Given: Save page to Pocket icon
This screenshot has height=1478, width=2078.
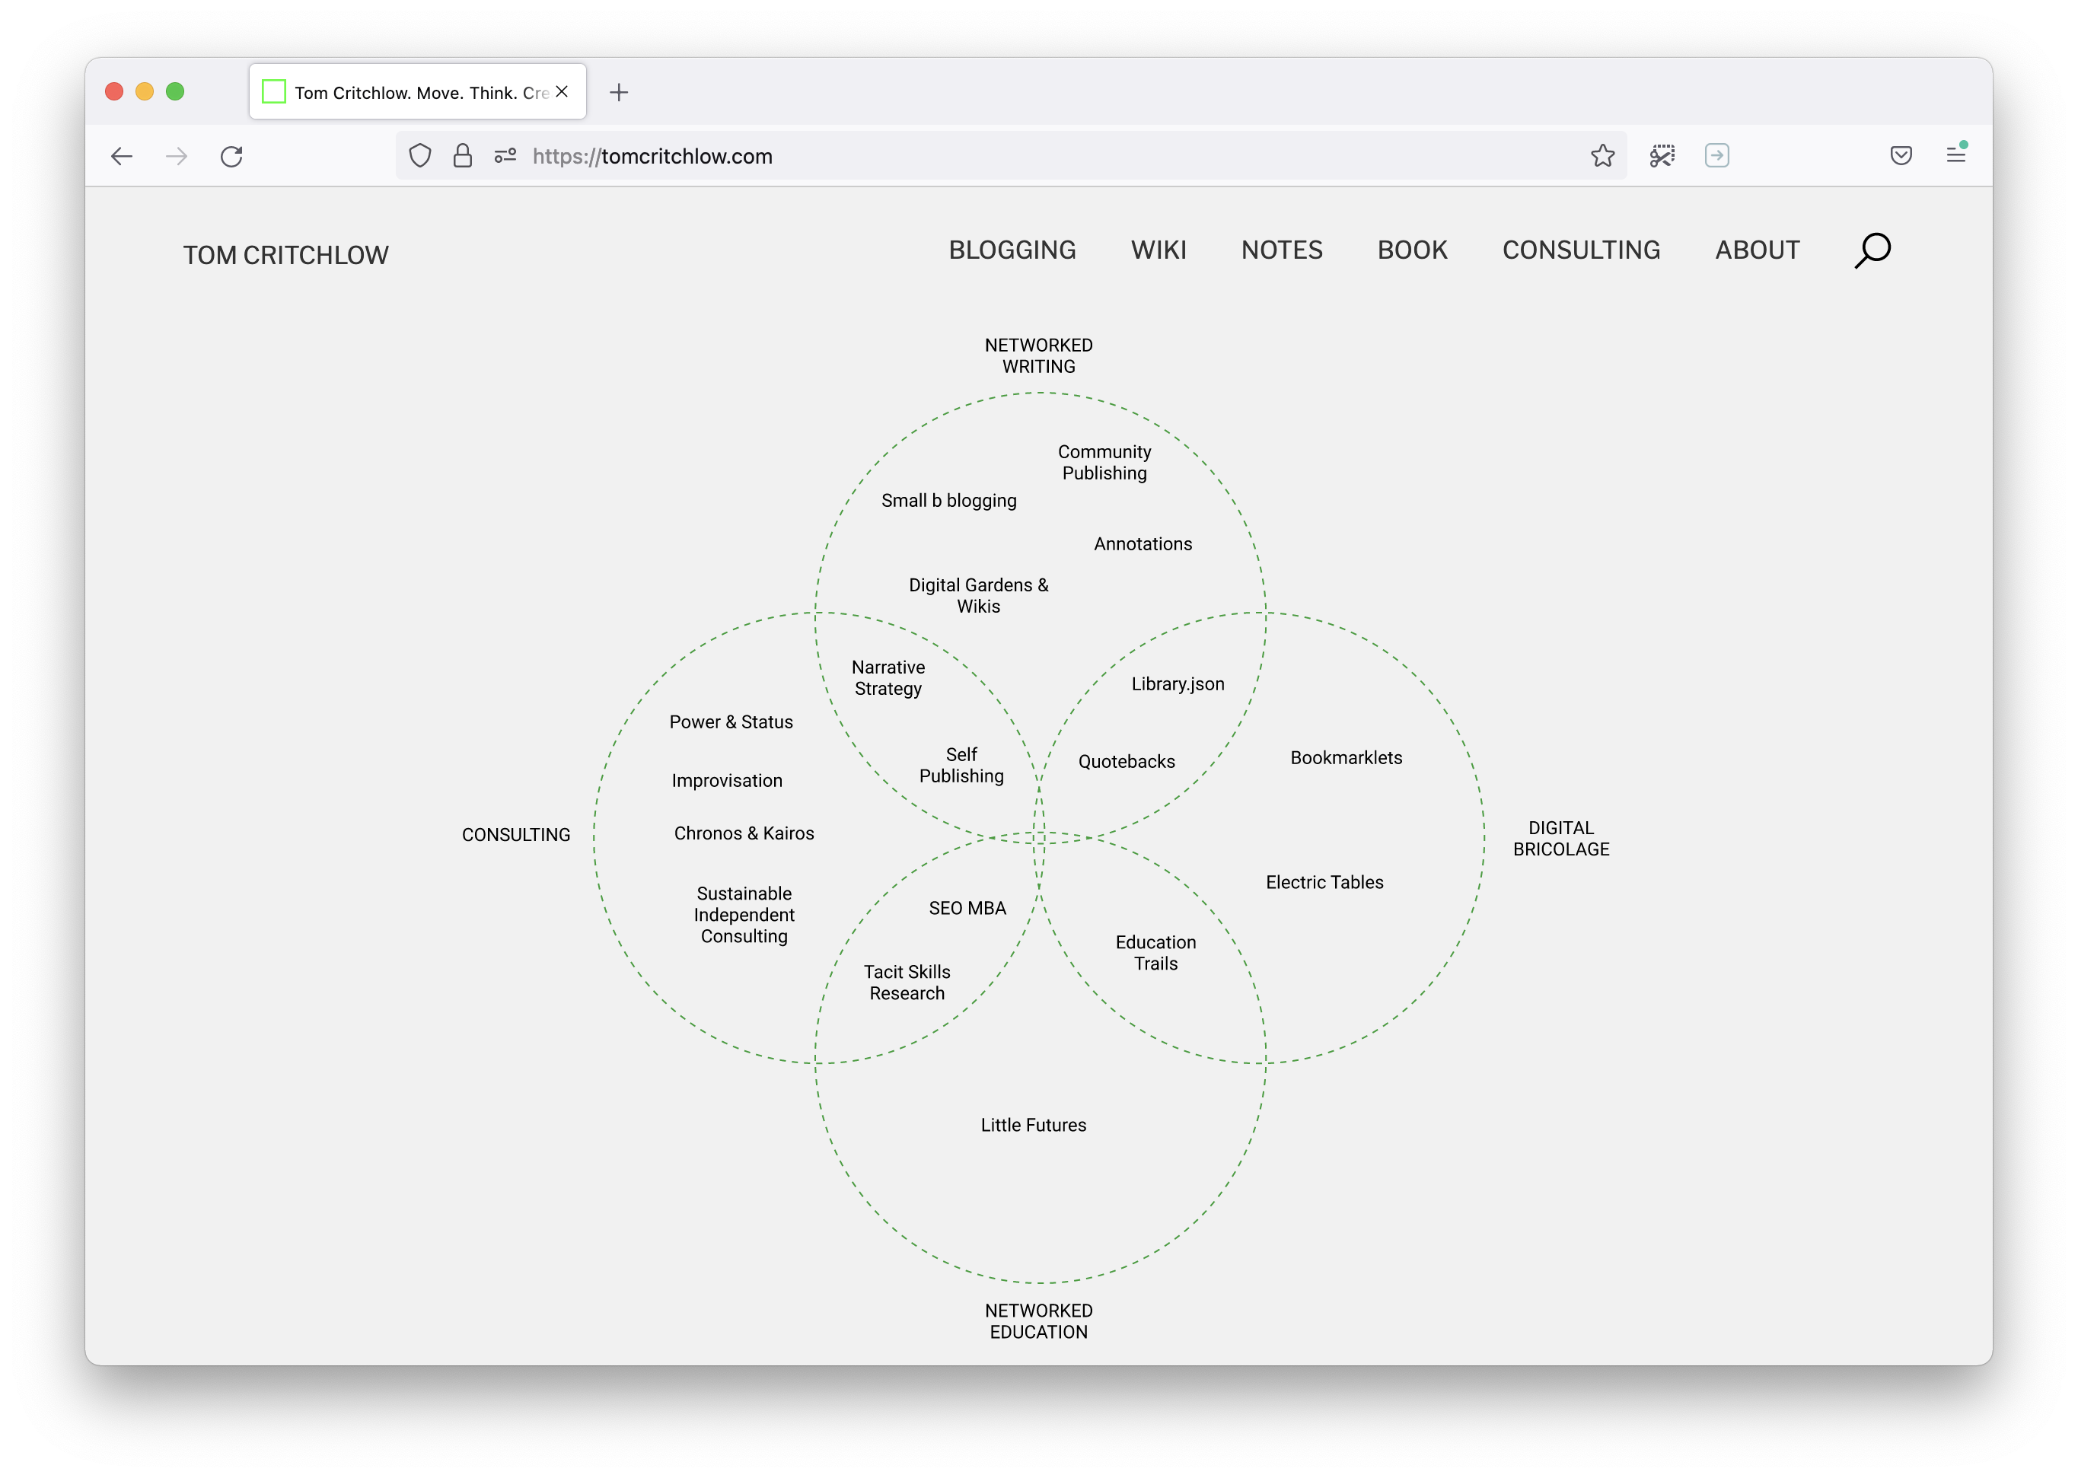Looking at the screenshot, I should tap(1901, 155).
